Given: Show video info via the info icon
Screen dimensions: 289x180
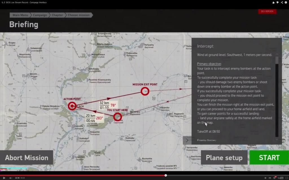Looking at the screenshot, I should tap(286, 2).
